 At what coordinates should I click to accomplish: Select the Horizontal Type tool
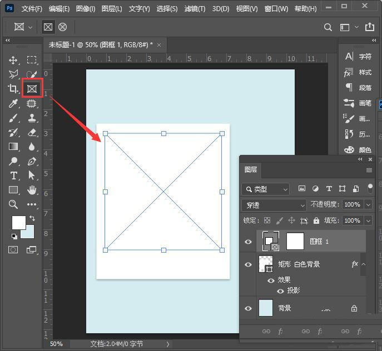pyautogui.click(x=13, y=175)
